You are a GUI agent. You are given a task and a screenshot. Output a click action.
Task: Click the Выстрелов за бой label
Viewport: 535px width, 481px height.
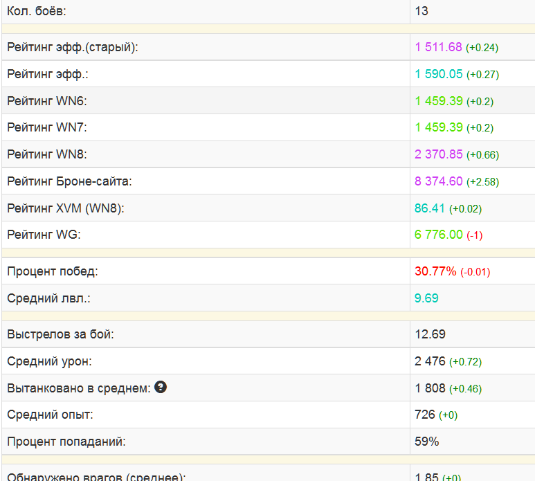click(x=60, y=334)
